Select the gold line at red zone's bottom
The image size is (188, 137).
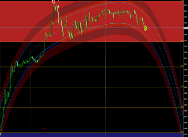(x=92, y=42)
